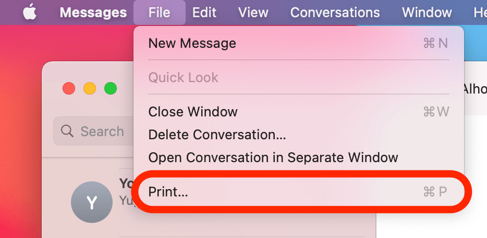The width and height of the screenshot is (487, 238).
Task: Open the Edit menu
Action: tap(204, 12)
